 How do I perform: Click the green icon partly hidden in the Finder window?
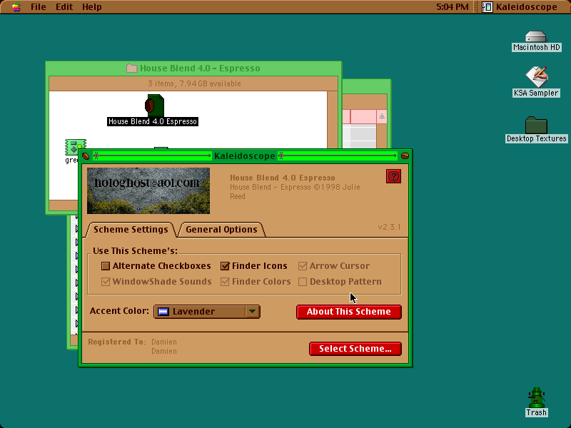(76, 148)
